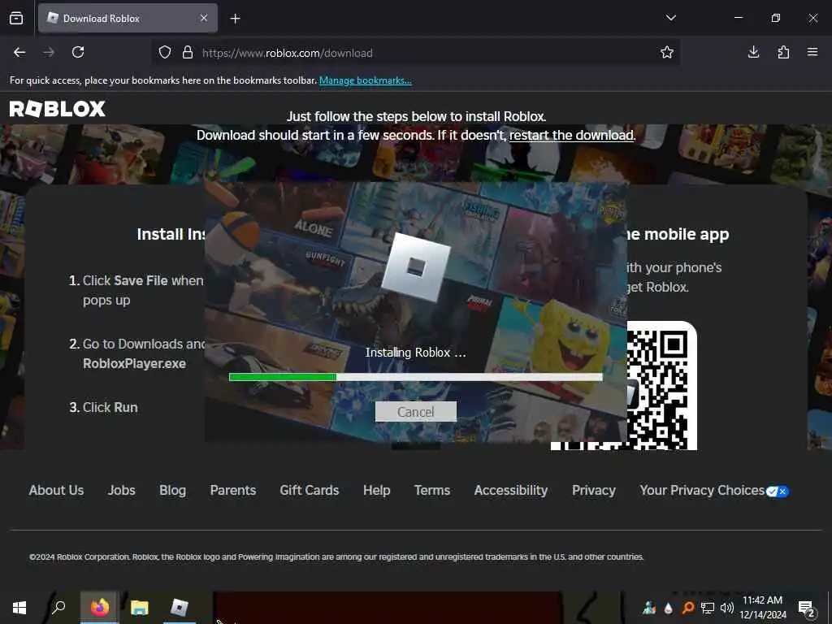Click Manage bookmarks link
The image size is (832, 624).
365,80
